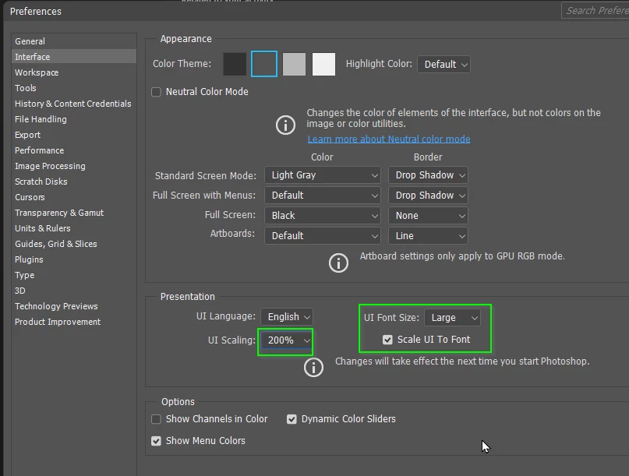Click the info icon beside restart Photoshop note
Image resolution: width=629 pixels, height=476 pixels.
[313, 368]
